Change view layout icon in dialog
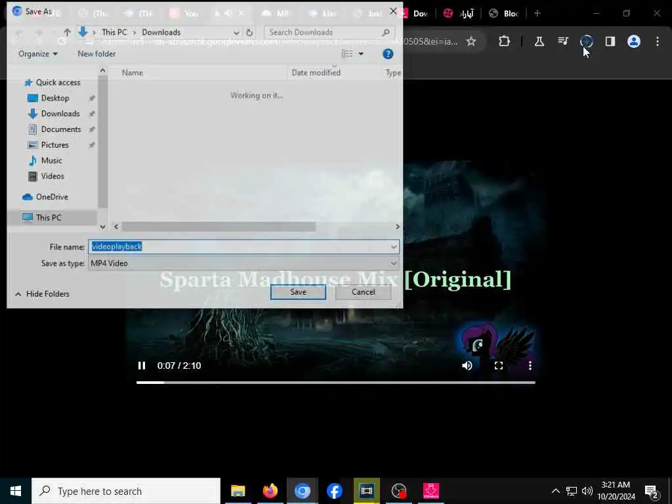Image resolution: width=672 pixels, height=504 pixels. (347, 54)
